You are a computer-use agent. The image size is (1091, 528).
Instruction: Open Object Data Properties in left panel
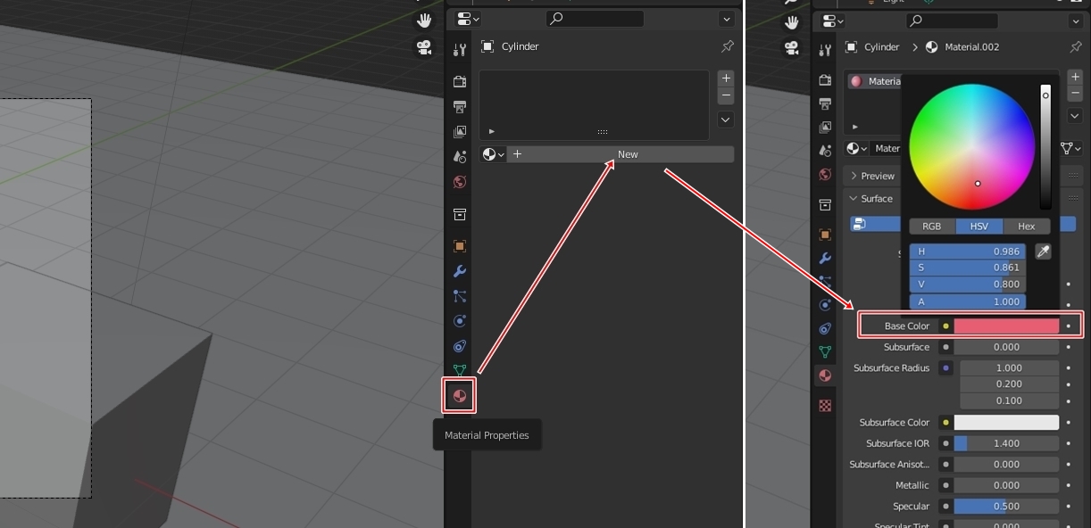click(460, 370)
